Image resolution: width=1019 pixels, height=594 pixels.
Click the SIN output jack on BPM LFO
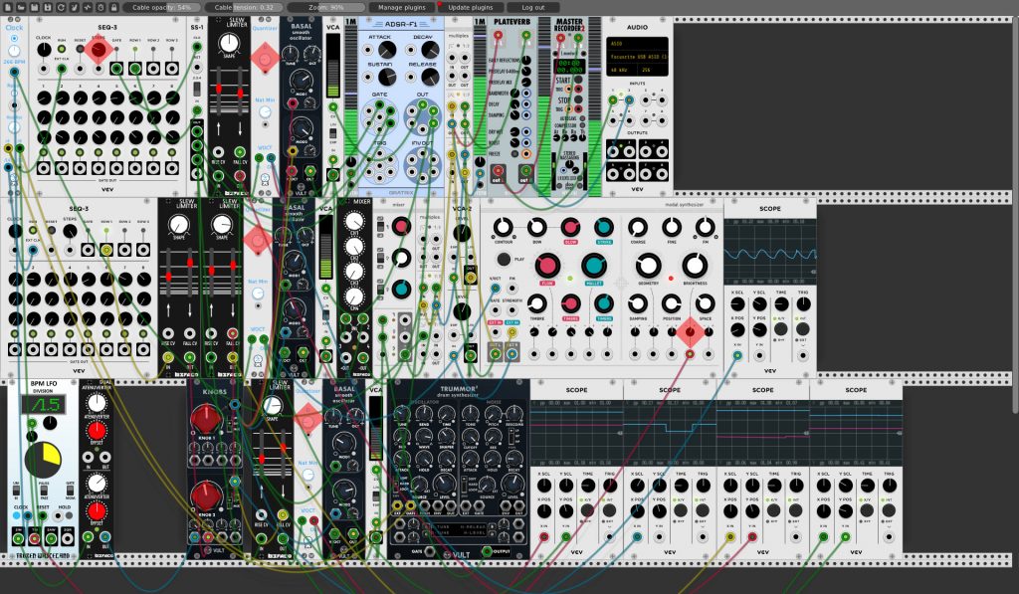pyautogui.click(x=18, y=538)
